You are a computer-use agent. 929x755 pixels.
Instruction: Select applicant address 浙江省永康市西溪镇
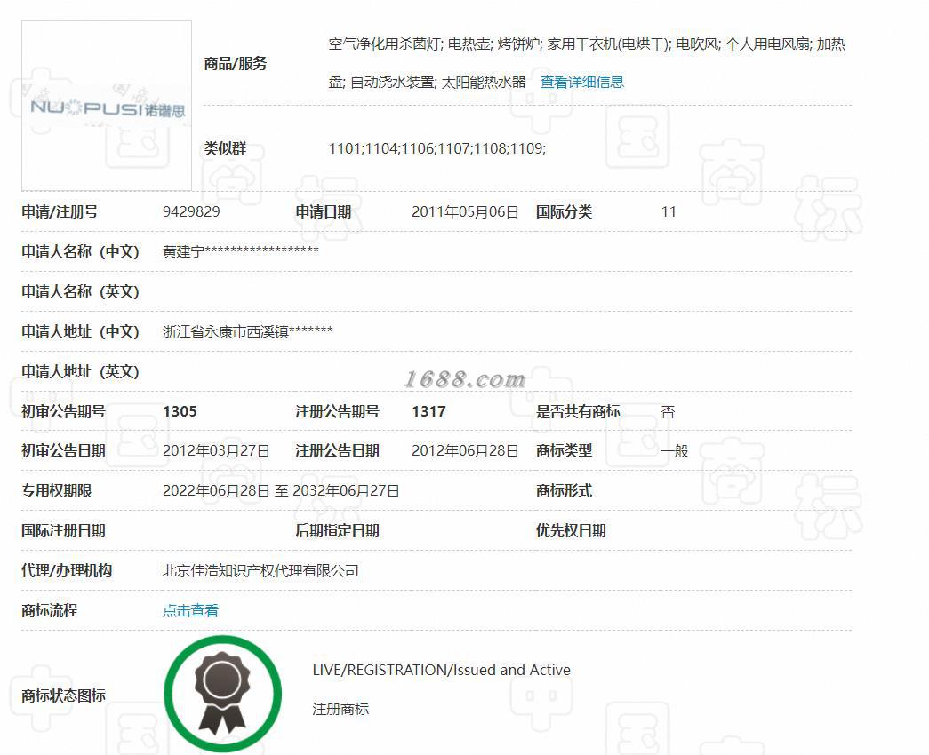click(225, 331)
